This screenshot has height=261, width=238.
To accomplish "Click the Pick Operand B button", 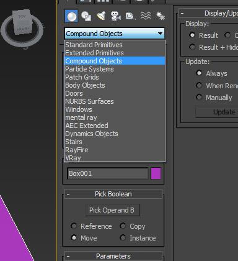I will pos(112,210).
